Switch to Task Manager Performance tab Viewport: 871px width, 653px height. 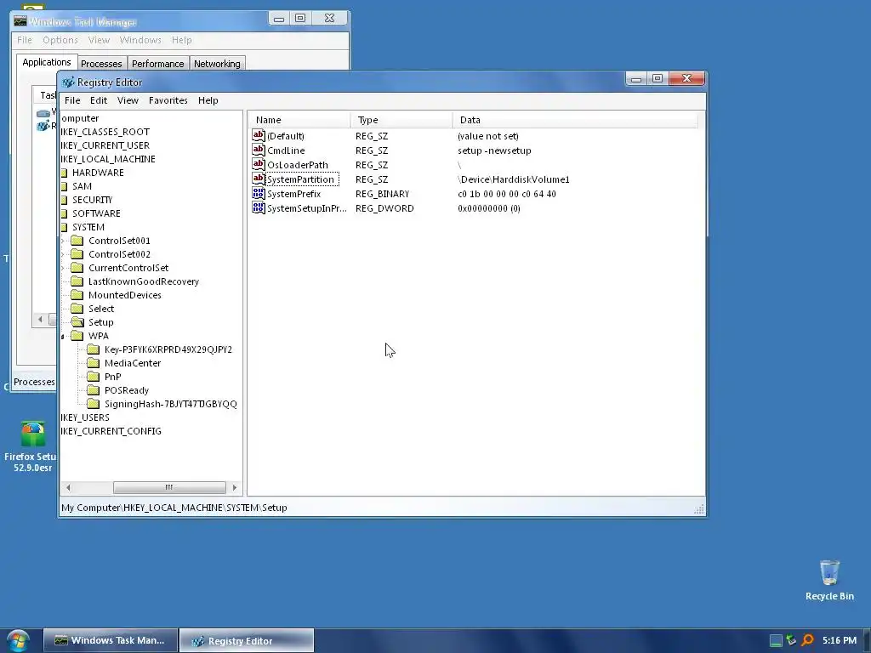(157, 64)
